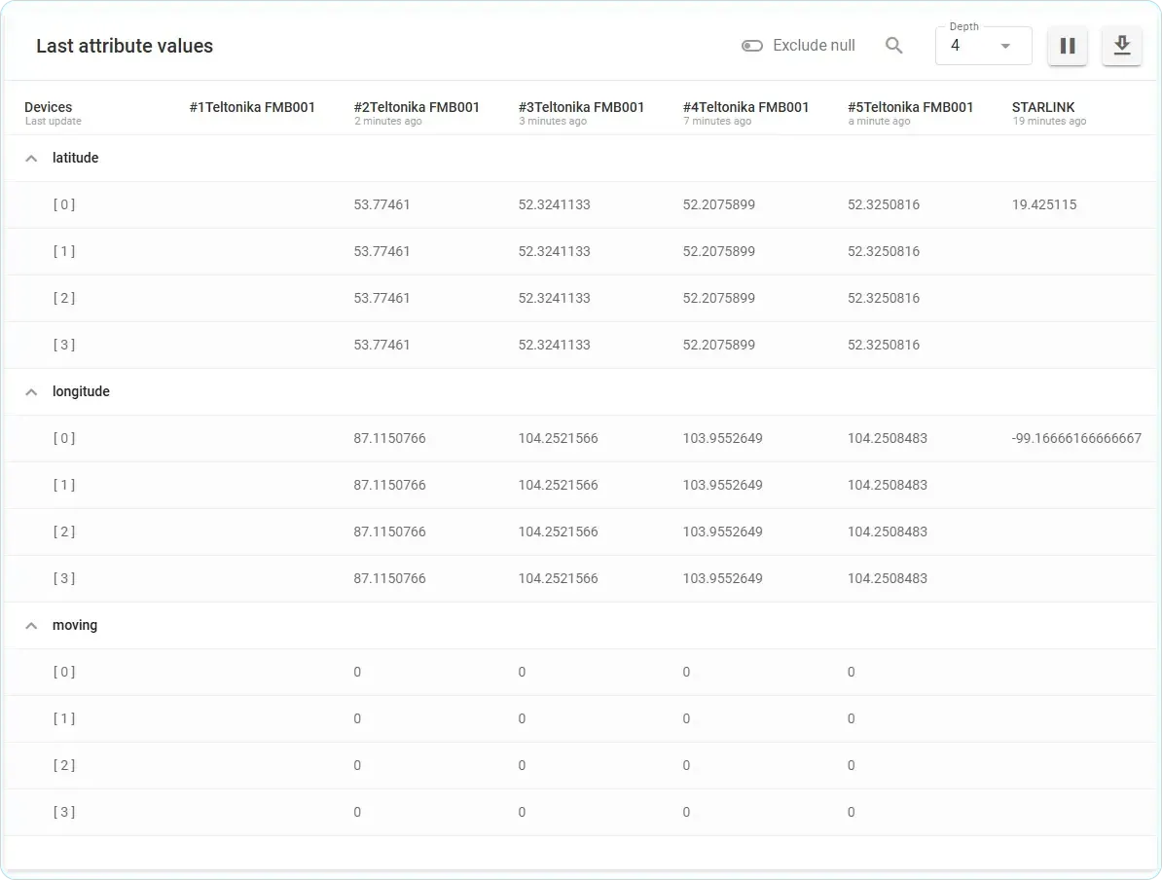Click the Depth dropdown arrow icon
The image size is (1162, 880).
[1004, 45]
